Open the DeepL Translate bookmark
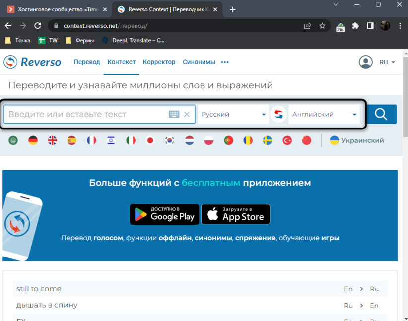The width and height of the screenshot is (408, 321). (x=133, y=40)
